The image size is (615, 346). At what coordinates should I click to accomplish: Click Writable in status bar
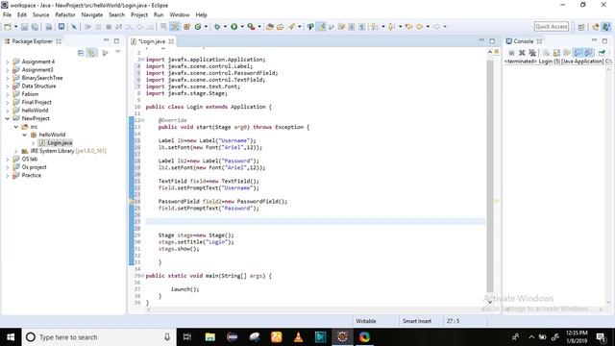click(x=365, y=321)
